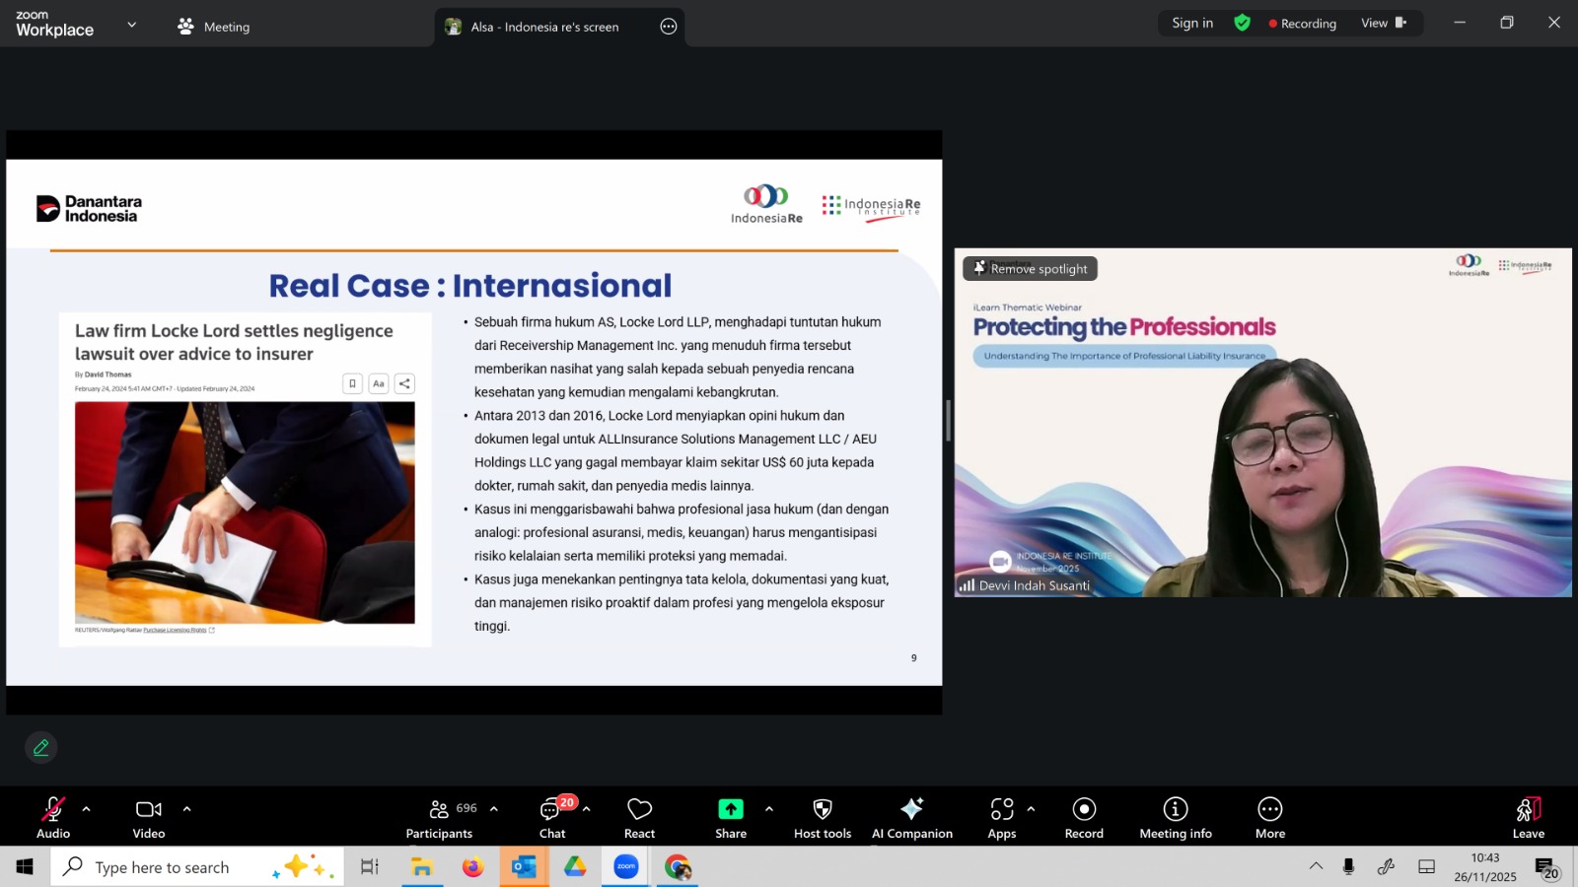Click the Sign in button
The height and width of the screenshot is (887, 1578).
click(1192, 24)
